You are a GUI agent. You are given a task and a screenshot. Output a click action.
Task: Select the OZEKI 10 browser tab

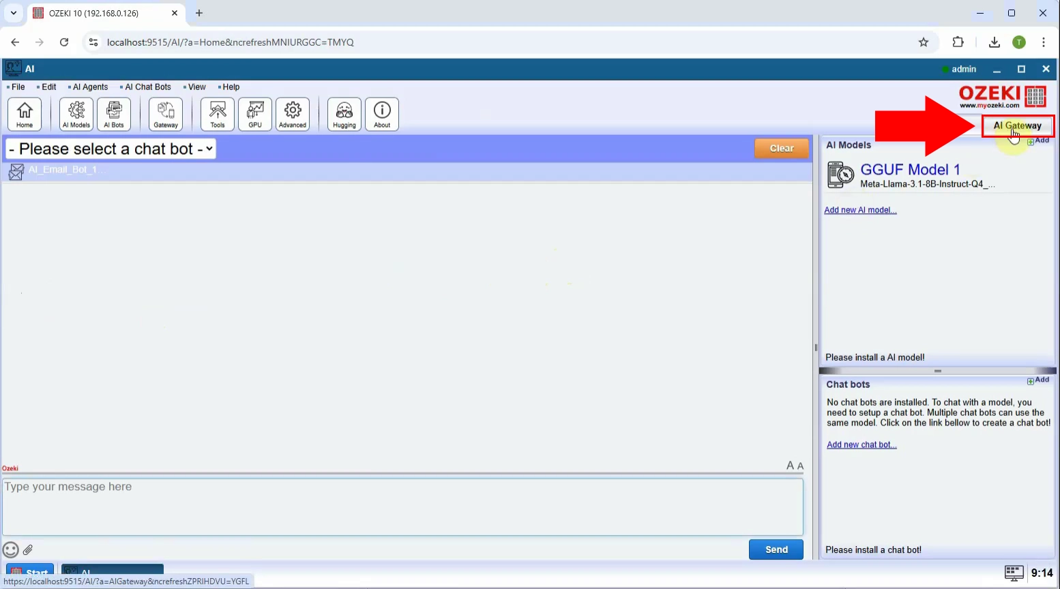coord(106,13)
